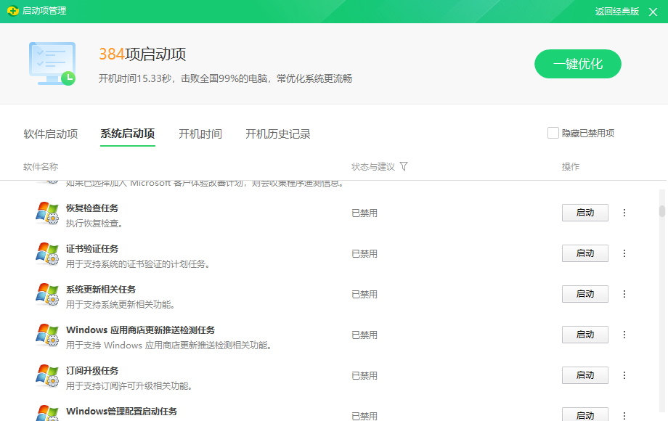Open more options menu for 证书验证任务
The height and width of the screenshot is (421, 668).
pos(624,253)
